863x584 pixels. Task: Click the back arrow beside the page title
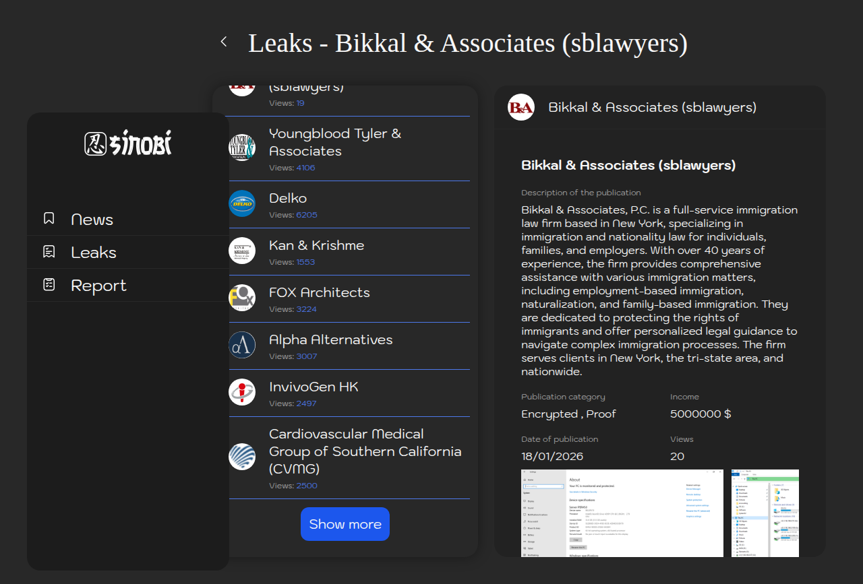click(224, 42)
